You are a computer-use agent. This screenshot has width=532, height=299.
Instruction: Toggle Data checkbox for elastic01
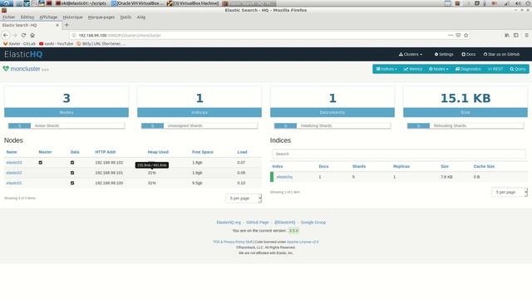pos(72,163)
